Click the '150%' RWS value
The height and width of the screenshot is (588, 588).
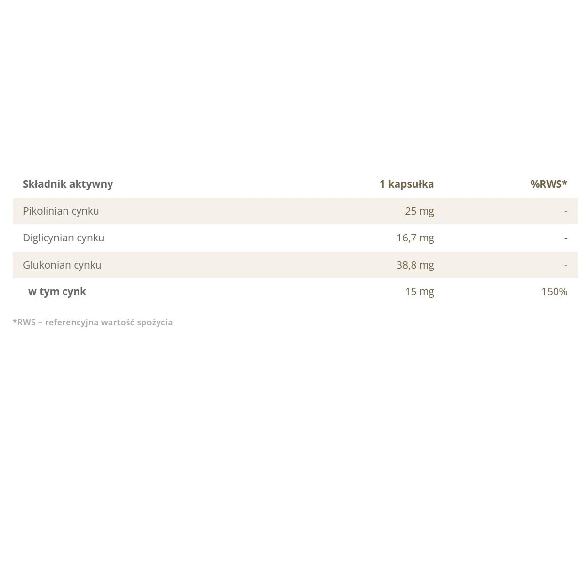[555, 292]
